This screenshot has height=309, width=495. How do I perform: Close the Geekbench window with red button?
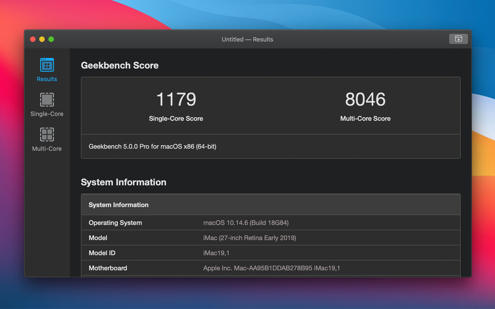[x=33, y=39]
